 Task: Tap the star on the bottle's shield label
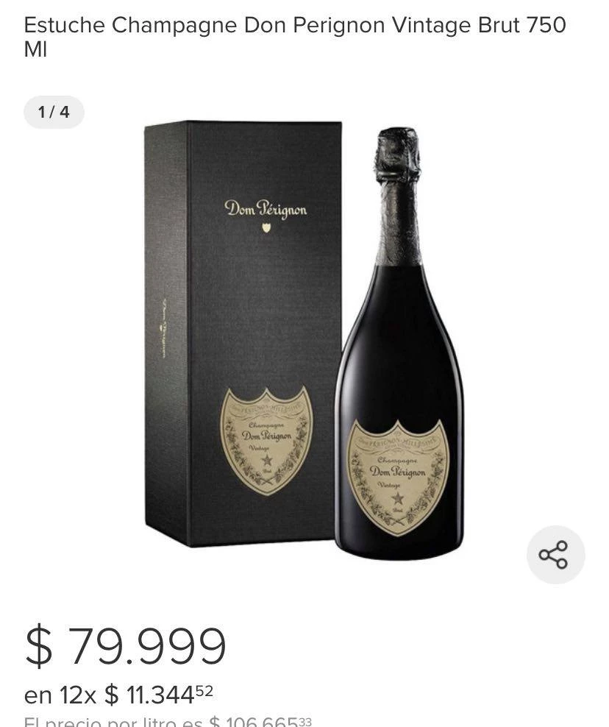pos(398,499)
